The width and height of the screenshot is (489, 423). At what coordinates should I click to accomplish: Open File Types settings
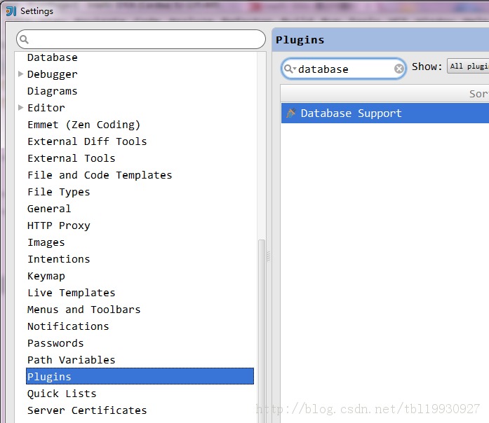tap(59, 192)
